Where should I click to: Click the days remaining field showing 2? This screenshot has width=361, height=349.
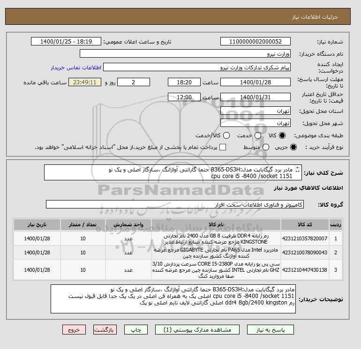click(134, 82)
